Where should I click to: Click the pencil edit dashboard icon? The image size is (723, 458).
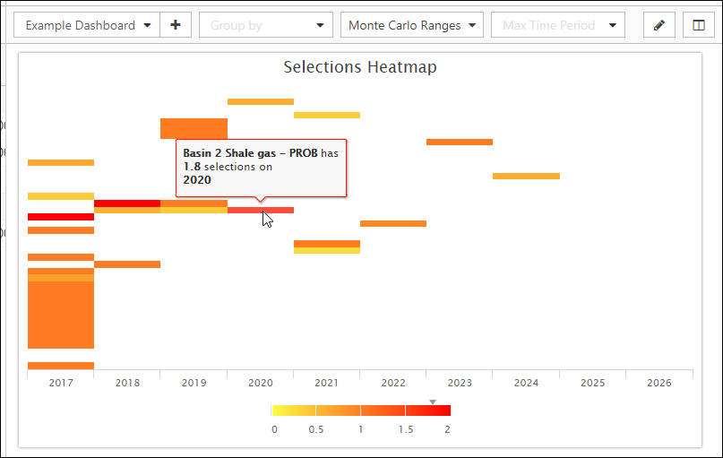pos(659,25)
